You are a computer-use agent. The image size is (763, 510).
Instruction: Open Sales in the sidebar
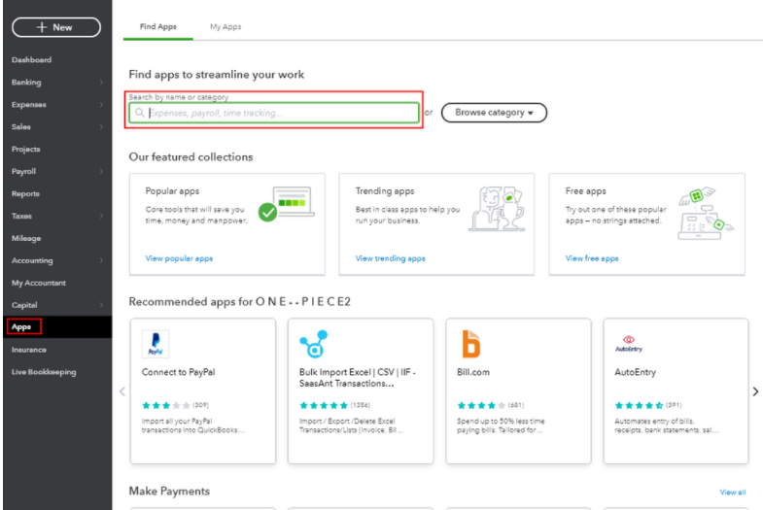coord(21,127)
